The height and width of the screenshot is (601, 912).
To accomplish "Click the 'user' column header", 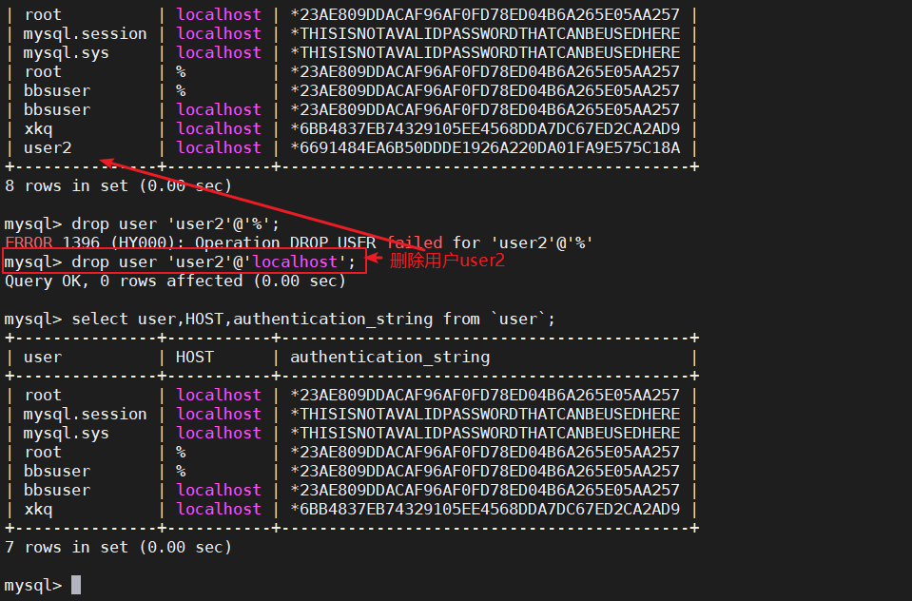I will [x=43, y=358].
